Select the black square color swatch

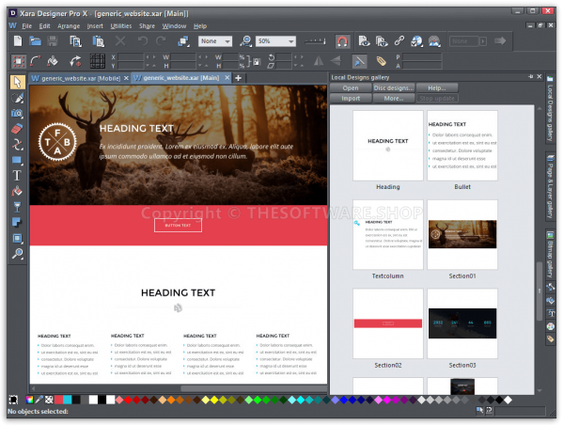(x=102, y=400)
